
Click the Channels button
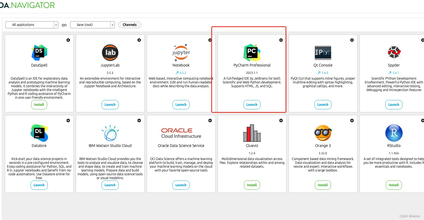click(x=130, y=25)
